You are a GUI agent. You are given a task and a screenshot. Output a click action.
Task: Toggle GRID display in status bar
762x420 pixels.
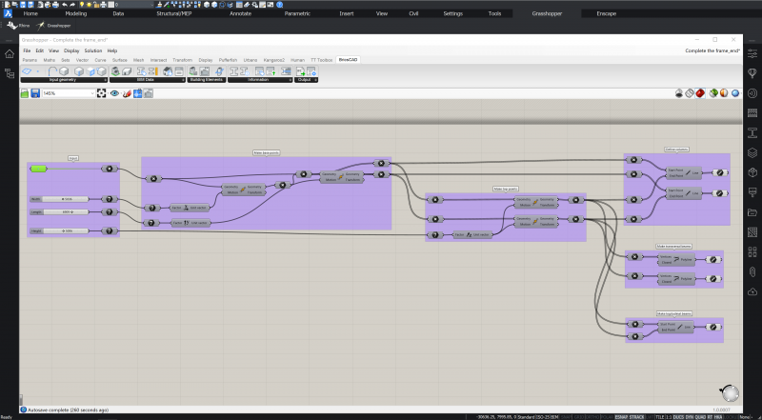579,417
